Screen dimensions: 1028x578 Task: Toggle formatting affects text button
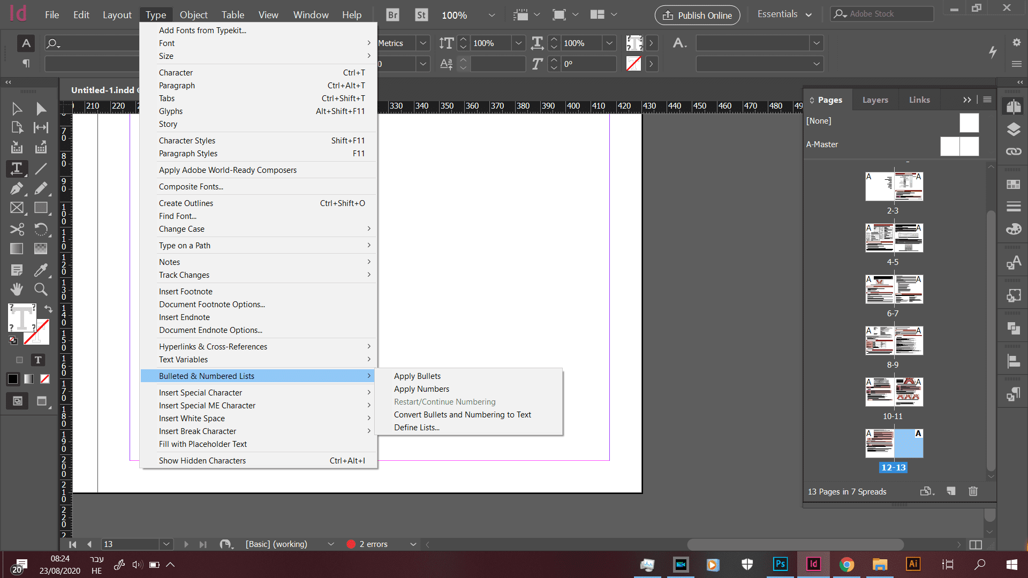point(38,360)
